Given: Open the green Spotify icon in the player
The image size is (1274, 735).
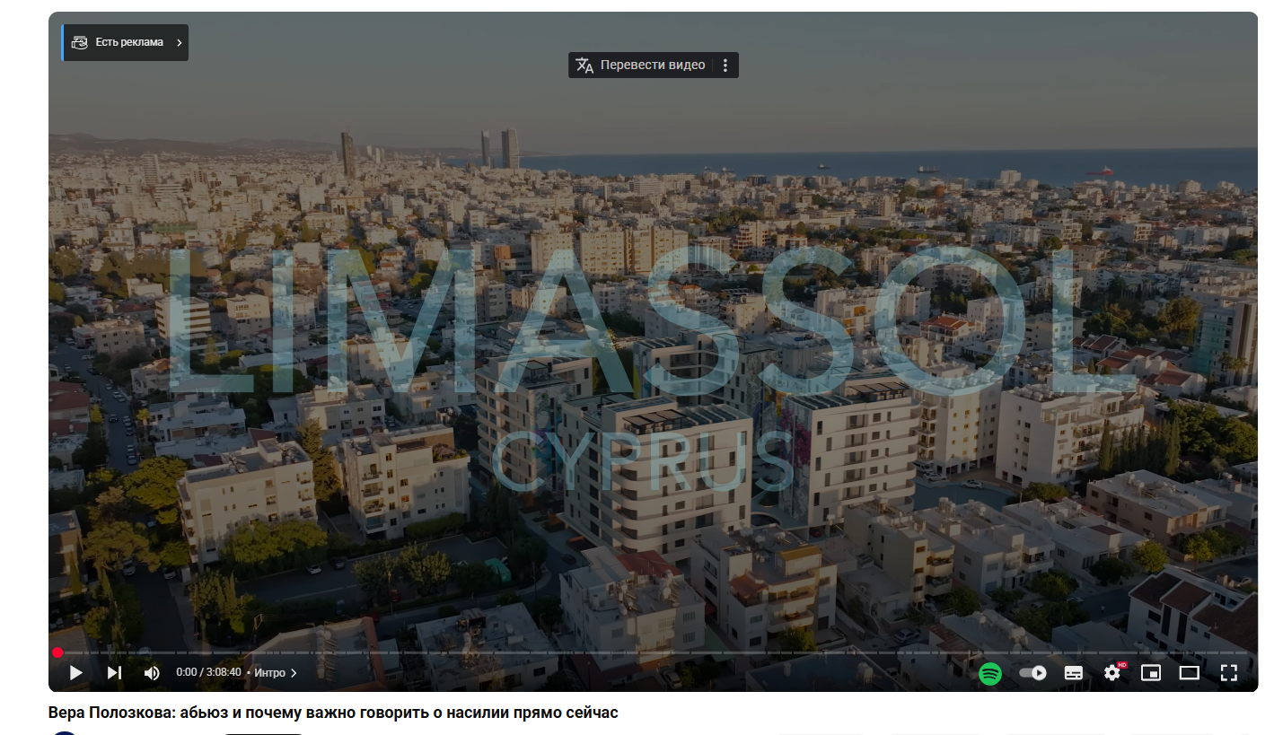Looking at the screenshot, I should tap(990, 673).
